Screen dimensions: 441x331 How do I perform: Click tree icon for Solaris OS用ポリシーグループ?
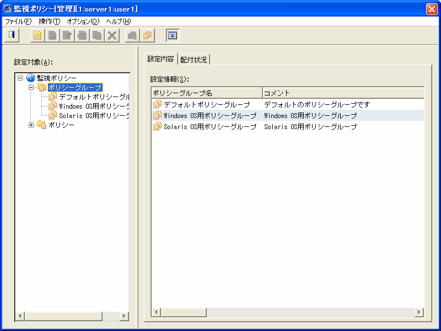point(52,115)
